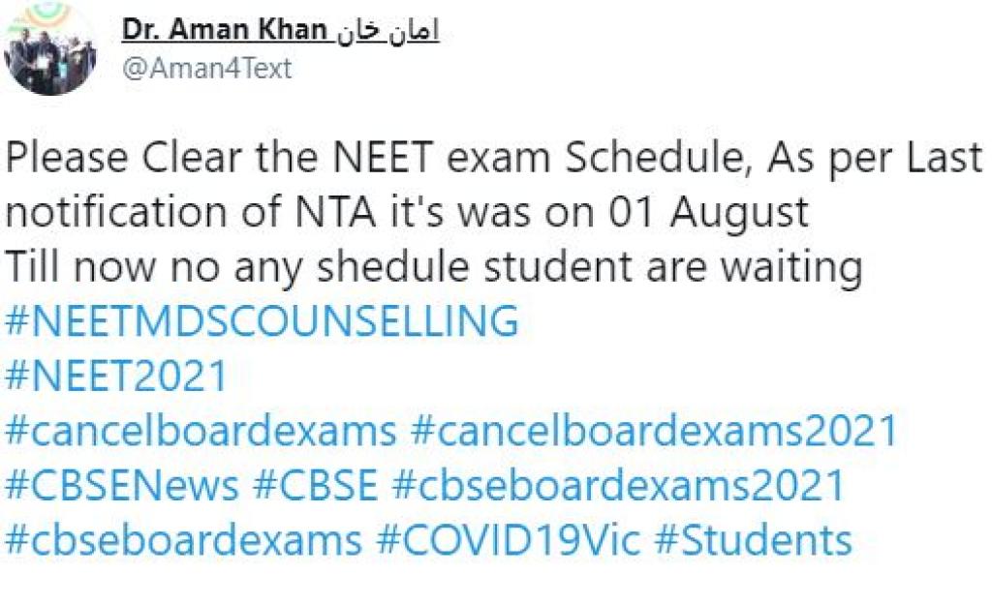Image resolution: width=992 pixels, height=604 pixels.
Task: Open the #NEETMDSCOUNSELLING hashtag
Action: pos(262,321)
